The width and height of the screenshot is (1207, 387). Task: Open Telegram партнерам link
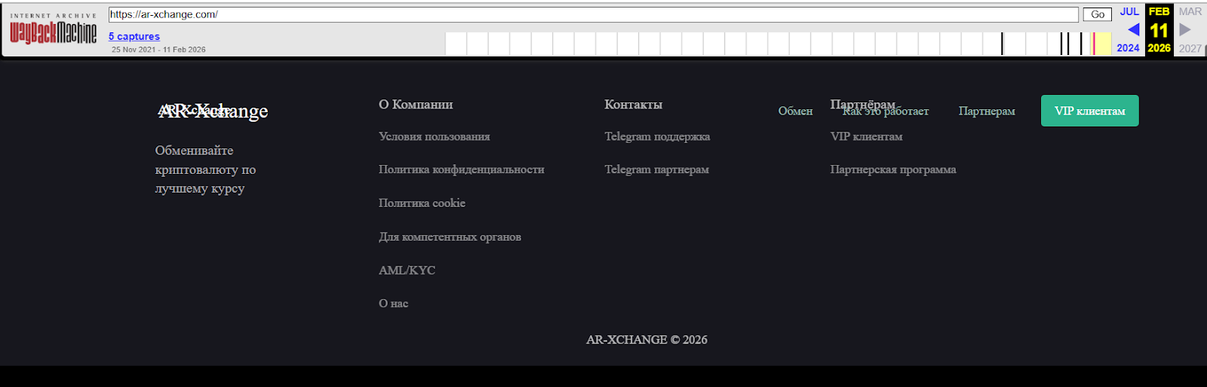(657, 169)
